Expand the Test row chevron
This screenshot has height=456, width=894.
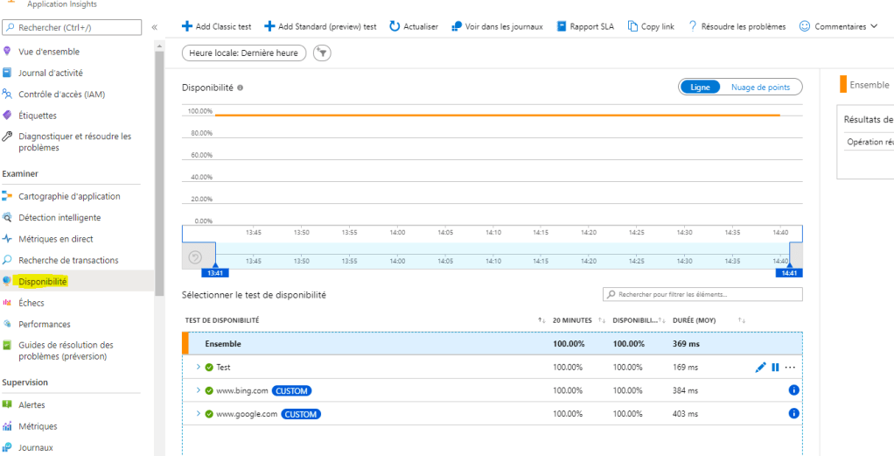(199, 367)
